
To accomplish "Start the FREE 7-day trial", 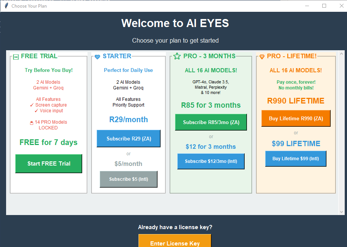I will coord(48,163).
